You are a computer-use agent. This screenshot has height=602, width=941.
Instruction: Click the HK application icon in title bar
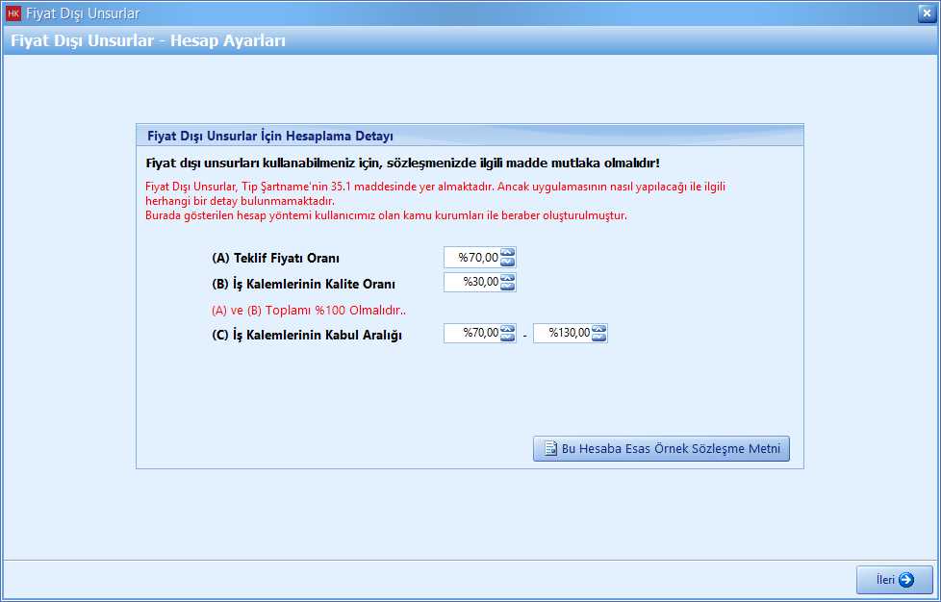13,13
